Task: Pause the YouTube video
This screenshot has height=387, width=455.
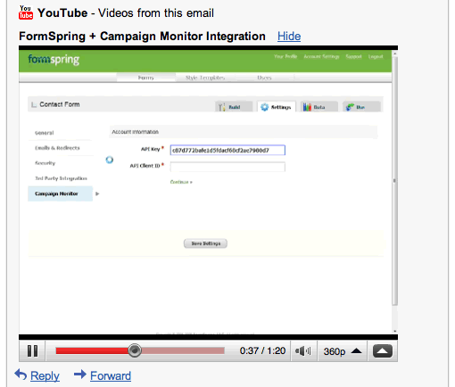Action: coord(32,351)
